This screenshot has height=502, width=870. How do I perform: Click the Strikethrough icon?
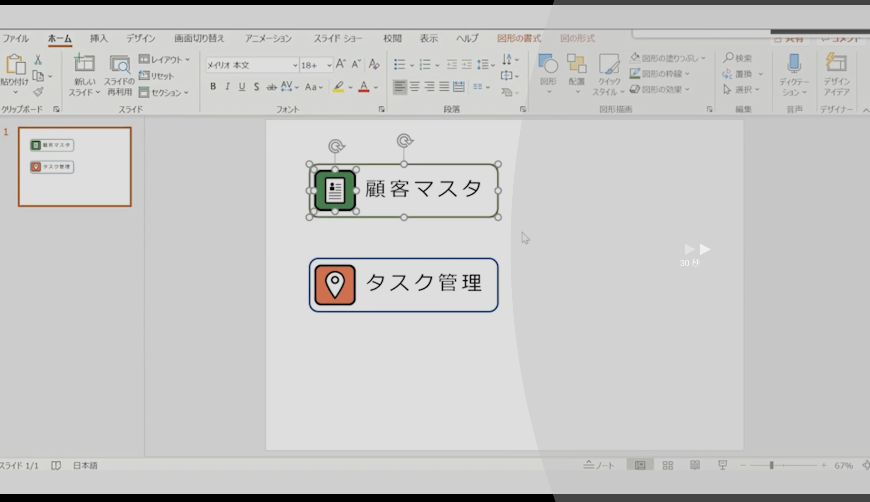271,86
